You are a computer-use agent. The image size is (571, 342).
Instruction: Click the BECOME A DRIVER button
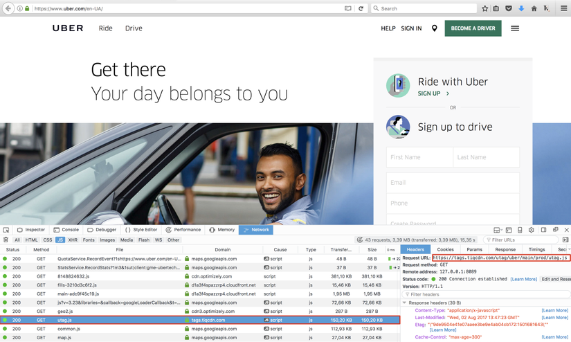click(473, 28)
